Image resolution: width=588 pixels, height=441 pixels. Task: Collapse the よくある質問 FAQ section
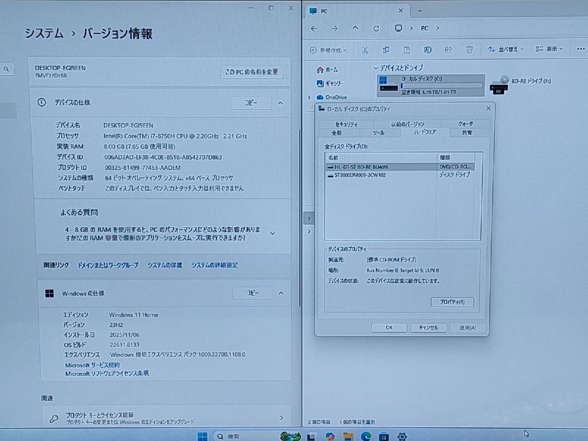click(272, 234)
